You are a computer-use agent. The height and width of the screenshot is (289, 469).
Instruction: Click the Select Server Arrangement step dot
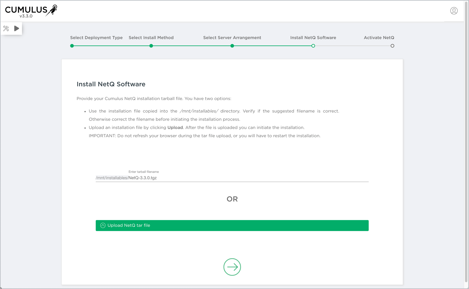pos(232,46)
